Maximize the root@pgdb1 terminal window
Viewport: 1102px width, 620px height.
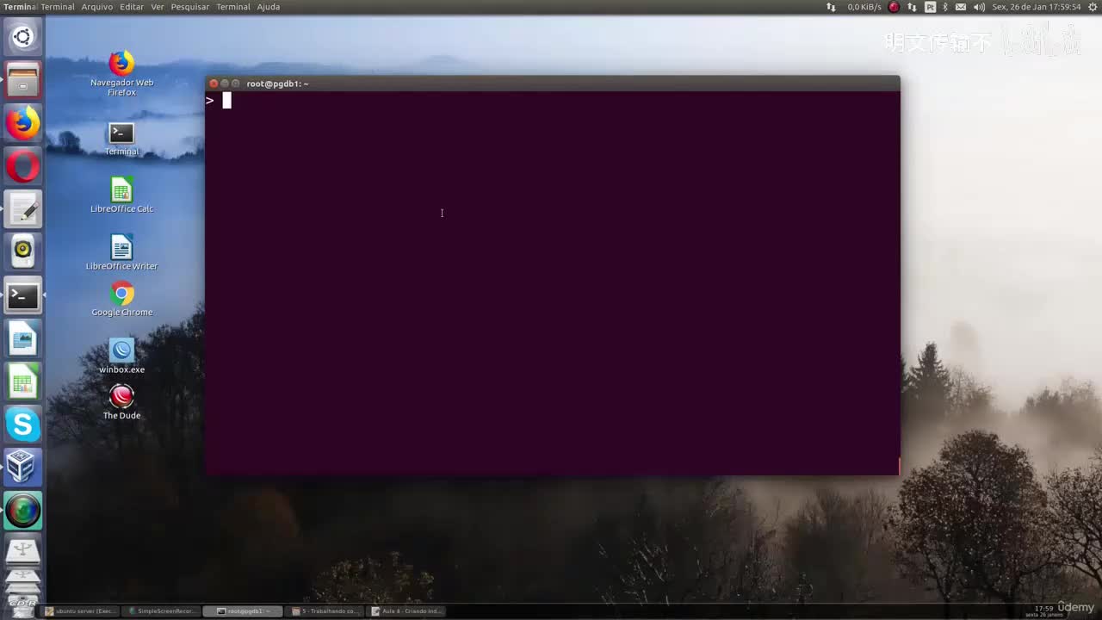(236, 84)
